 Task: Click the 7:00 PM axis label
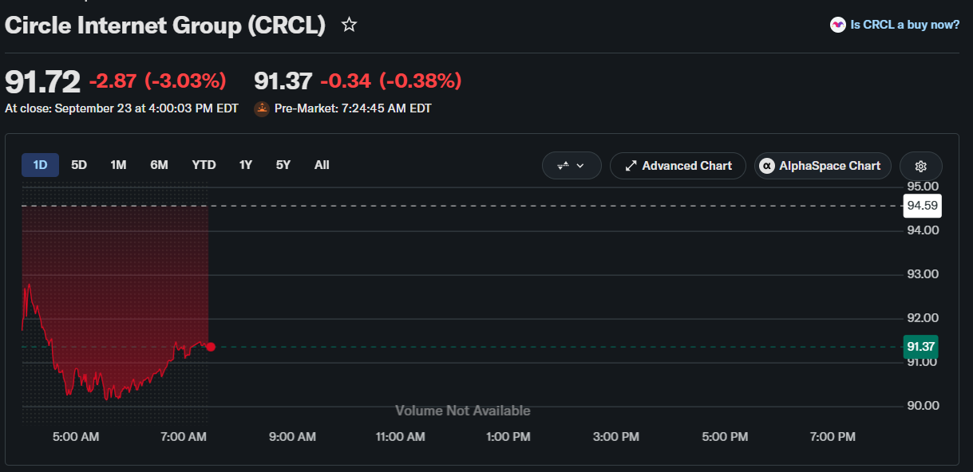833,437
